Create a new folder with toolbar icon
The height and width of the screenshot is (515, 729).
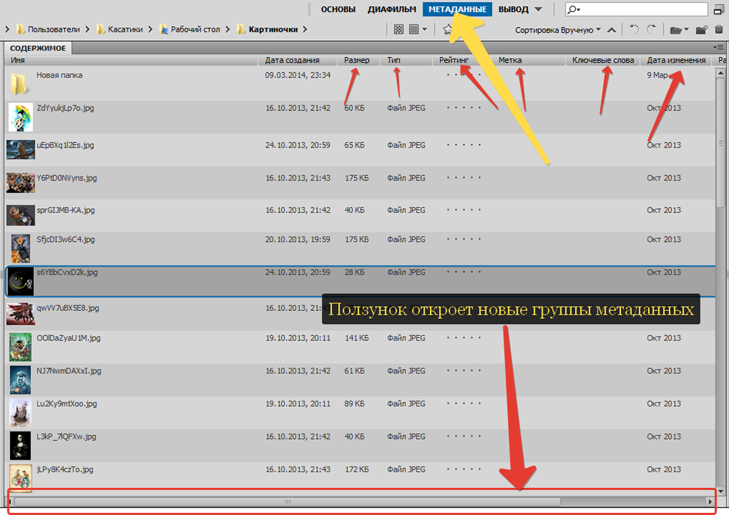(x=702, y=30)
